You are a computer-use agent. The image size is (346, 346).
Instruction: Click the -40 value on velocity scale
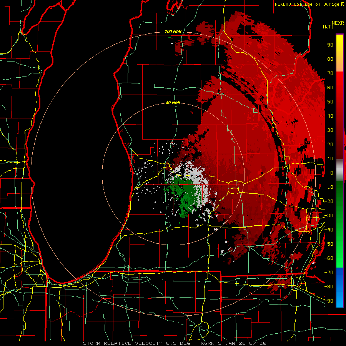pyautogui.click(x=329, y=230)
